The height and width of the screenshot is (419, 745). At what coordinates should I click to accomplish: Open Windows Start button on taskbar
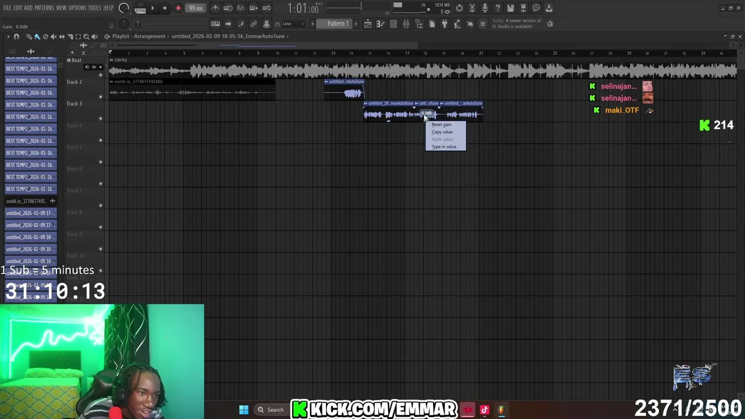244,410
